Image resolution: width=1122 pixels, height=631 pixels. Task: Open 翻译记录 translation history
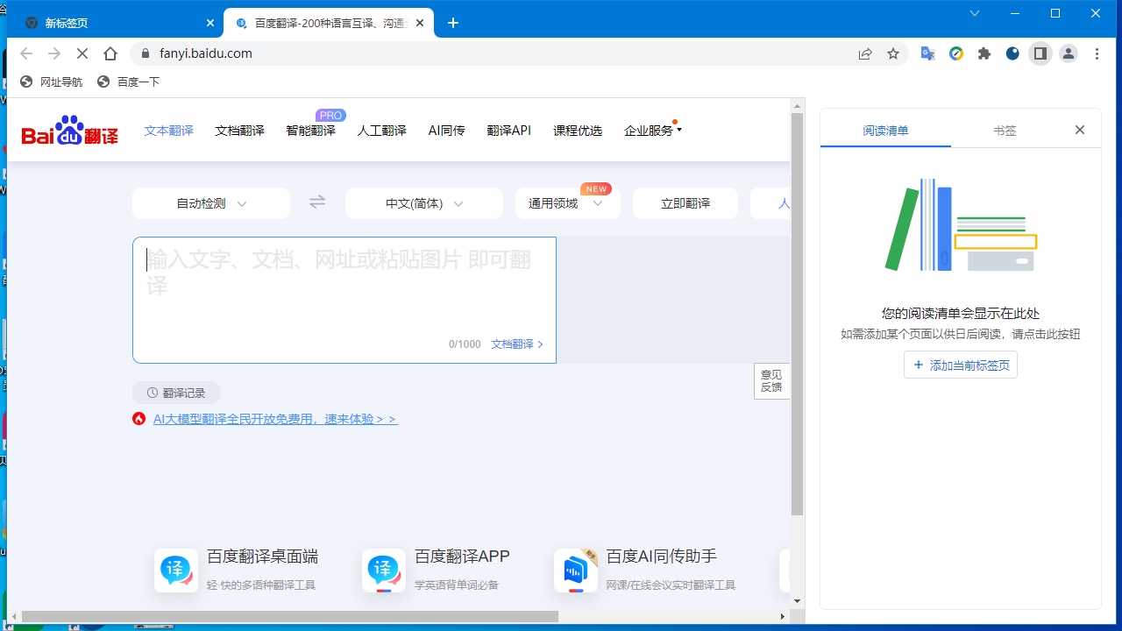(175, 392)
